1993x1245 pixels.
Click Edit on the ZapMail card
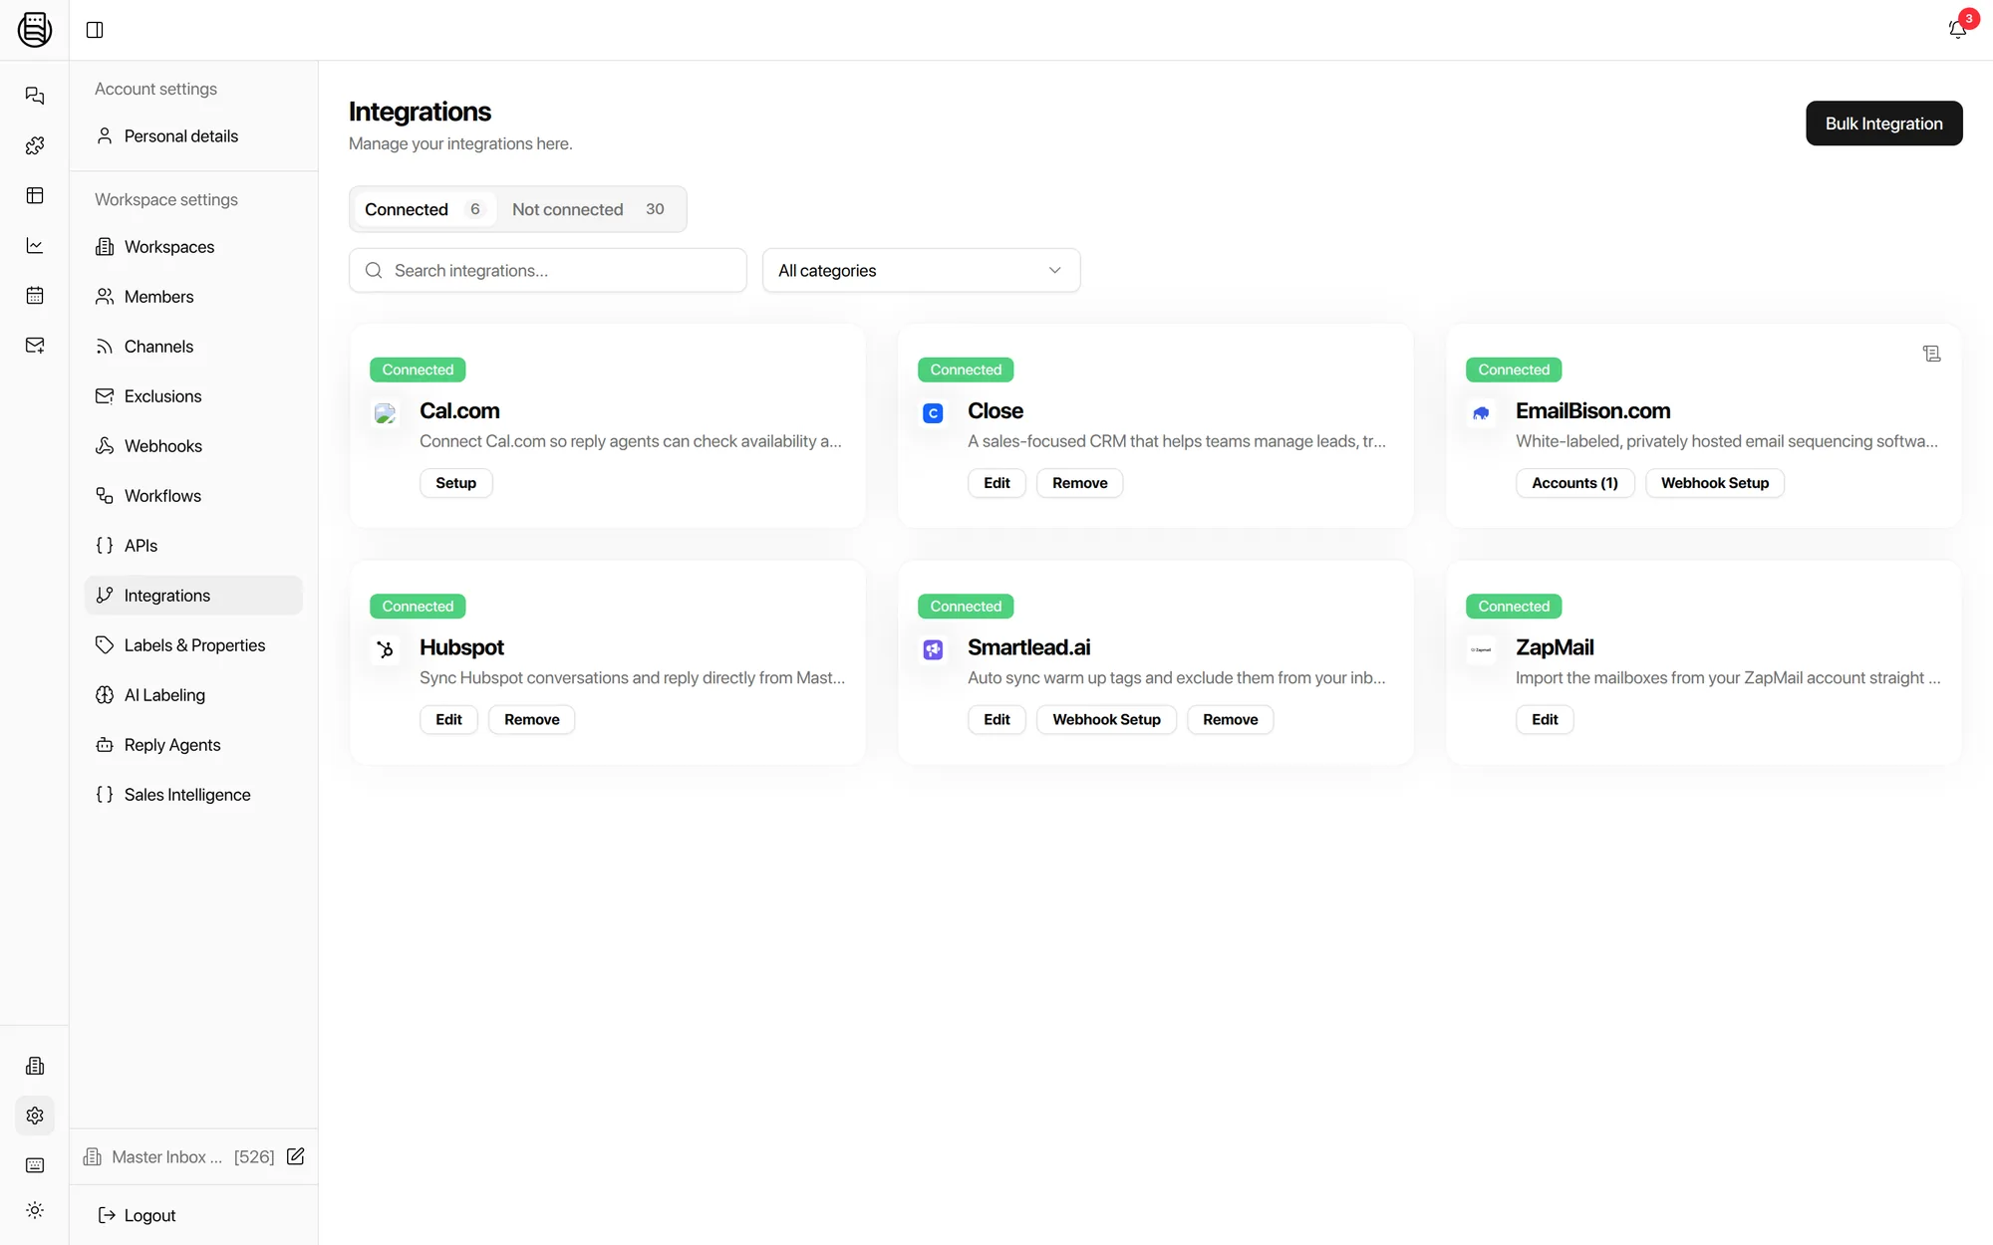[x=1545, y=719]
